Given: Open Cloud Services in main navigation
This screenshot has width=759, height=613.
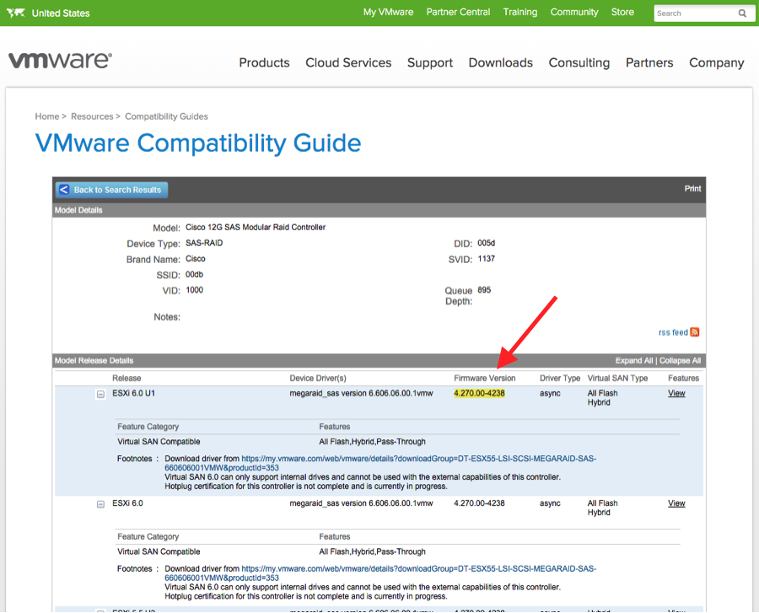Looking at the screenshot, I should pos(348,62).
